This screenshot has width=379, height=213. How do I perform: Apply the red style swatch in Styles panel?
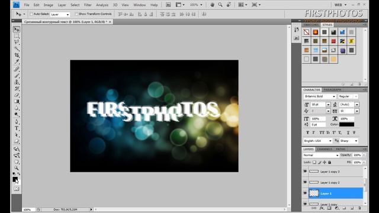[x=333, y=41]
